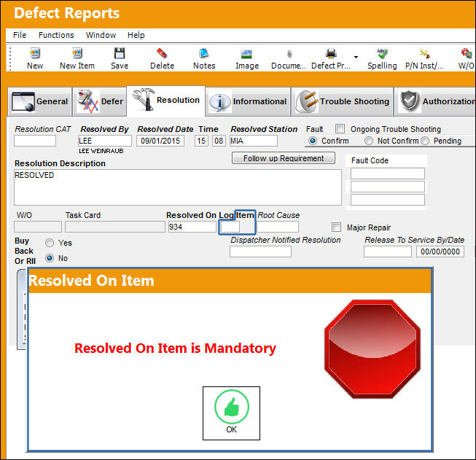Expand the Defect Print dropdown arrow
Image resolution: width=476 pixels, height=460 pixels.
(356, 57)
